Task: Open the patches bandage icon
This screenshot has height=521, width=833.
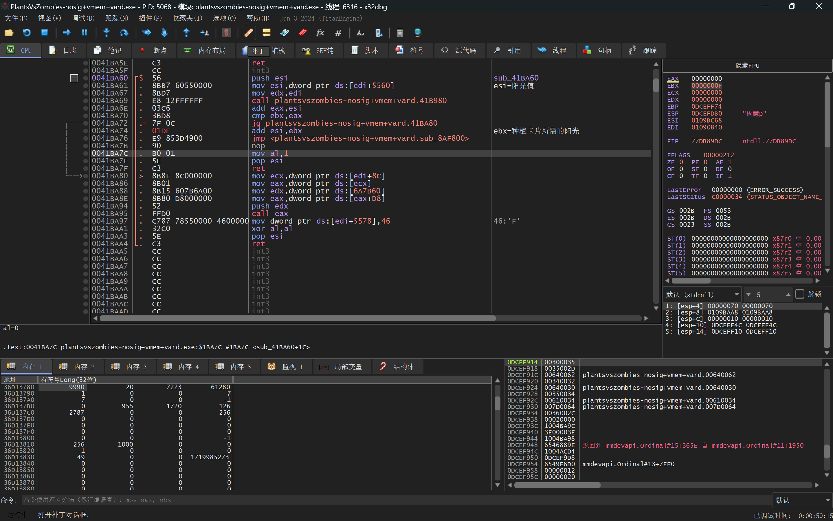Action: point(248,33)
